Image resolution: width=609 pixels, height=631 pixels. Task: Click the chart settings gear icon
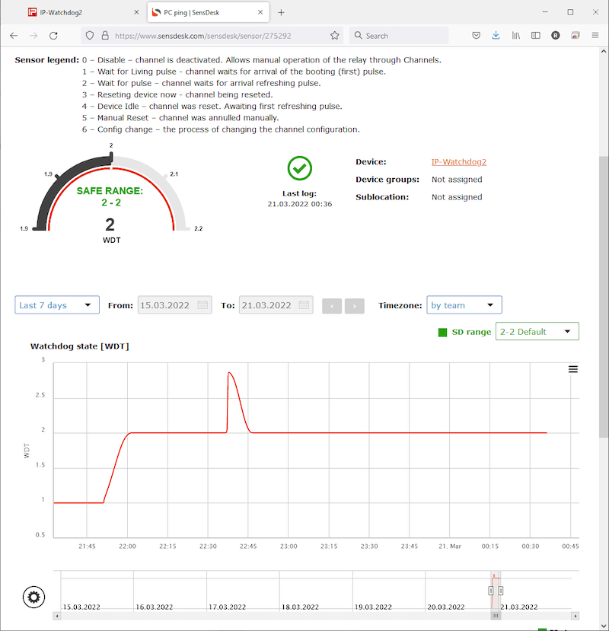point(33,597)
